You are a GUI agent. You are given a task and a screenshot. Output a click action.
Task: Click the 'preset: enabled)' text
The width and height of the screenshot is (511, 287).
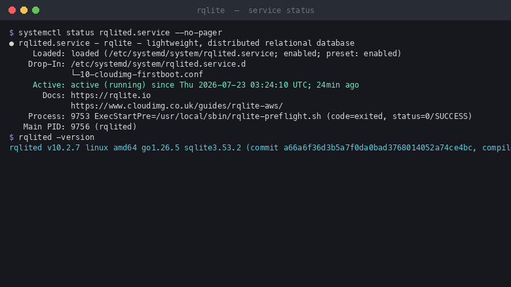364,54
